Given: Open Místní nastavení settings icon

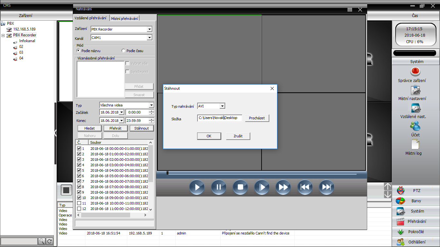Looking at the screenshot, I should tap(416, 90).
